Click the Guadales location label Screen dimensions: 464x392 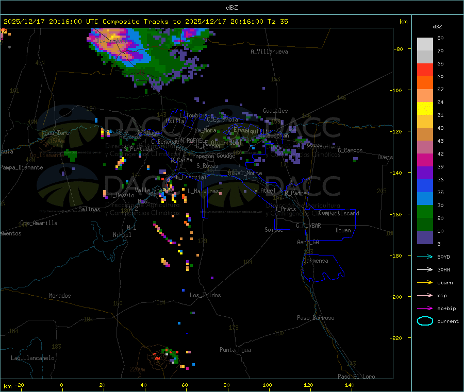point(275,111)
